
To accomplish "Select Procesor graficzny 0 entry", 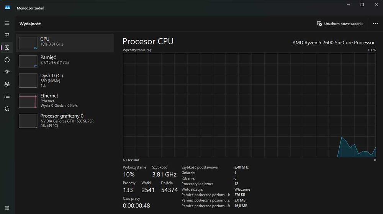I will tap(65, 120).
